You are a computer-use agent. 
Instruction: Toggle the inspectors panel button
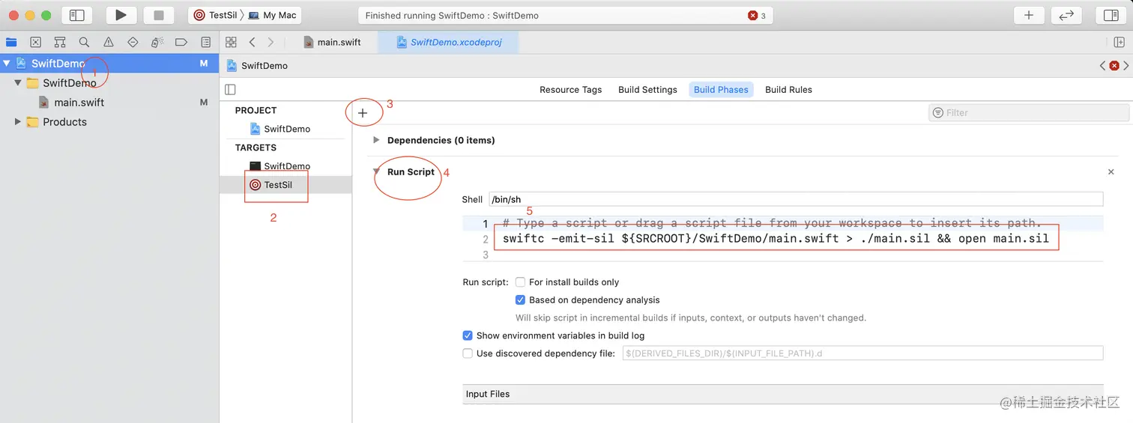tap(1111, 15)
